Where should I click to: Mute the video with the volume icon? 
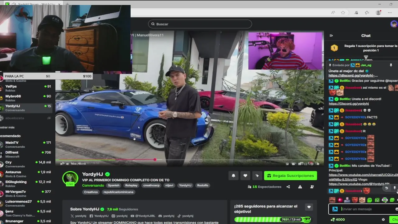click(x=67, y=164)
